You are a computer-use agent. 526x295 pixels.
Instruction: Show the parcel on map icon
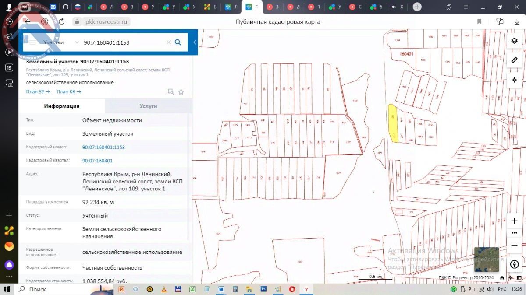171,92
